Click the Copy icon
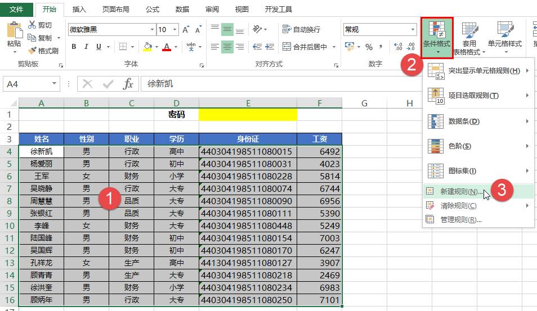Screen dimensions: 537x311 [32, 38]
